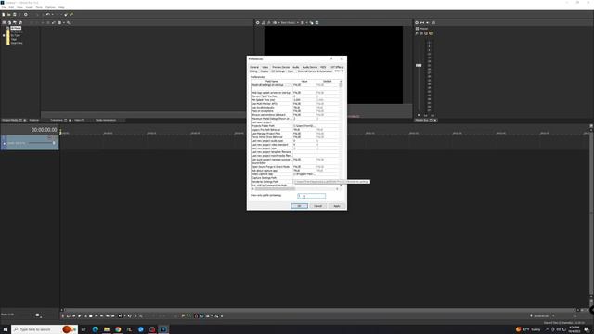The height and width of the screenshot is (334, 594).
Task: Select the 'Sound Editor' preference row
Action: (295, 163)
